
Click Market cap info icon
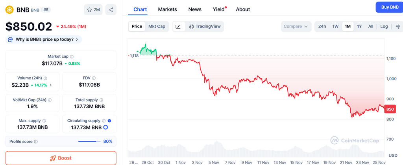(72, 57)
